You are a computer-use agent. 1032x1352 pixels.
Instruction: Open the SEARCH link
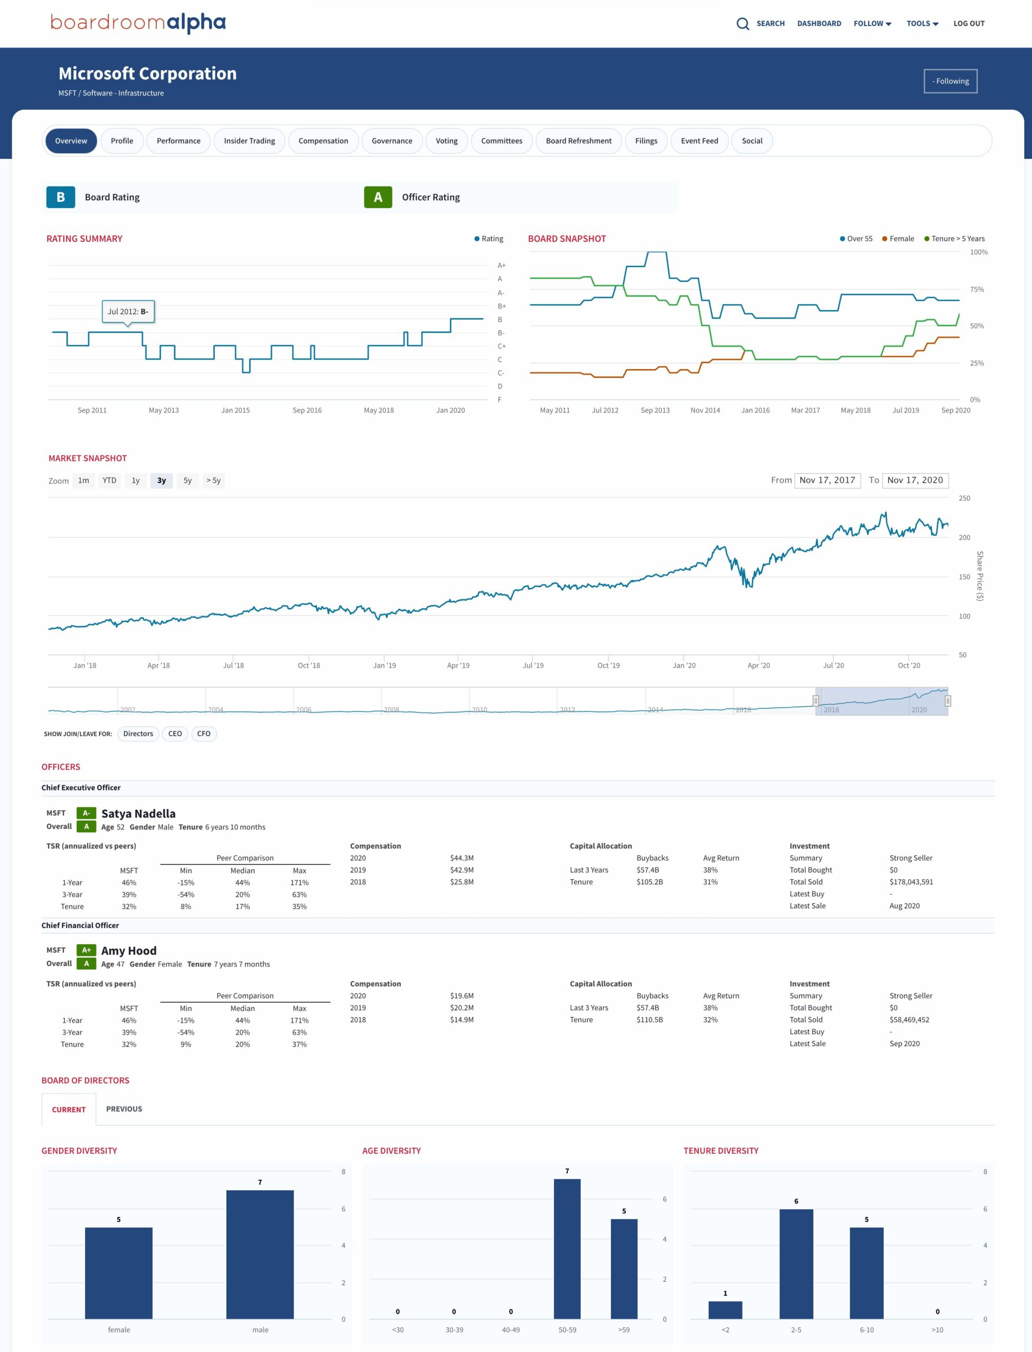pyautogui.click(x=771, y=23)
